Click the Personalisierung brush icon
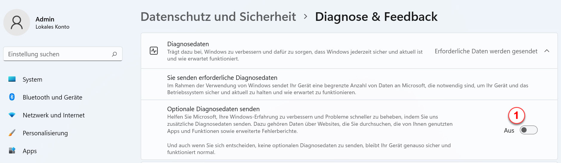561x163 pixels. pyautogui.click(x=12, y=133)
